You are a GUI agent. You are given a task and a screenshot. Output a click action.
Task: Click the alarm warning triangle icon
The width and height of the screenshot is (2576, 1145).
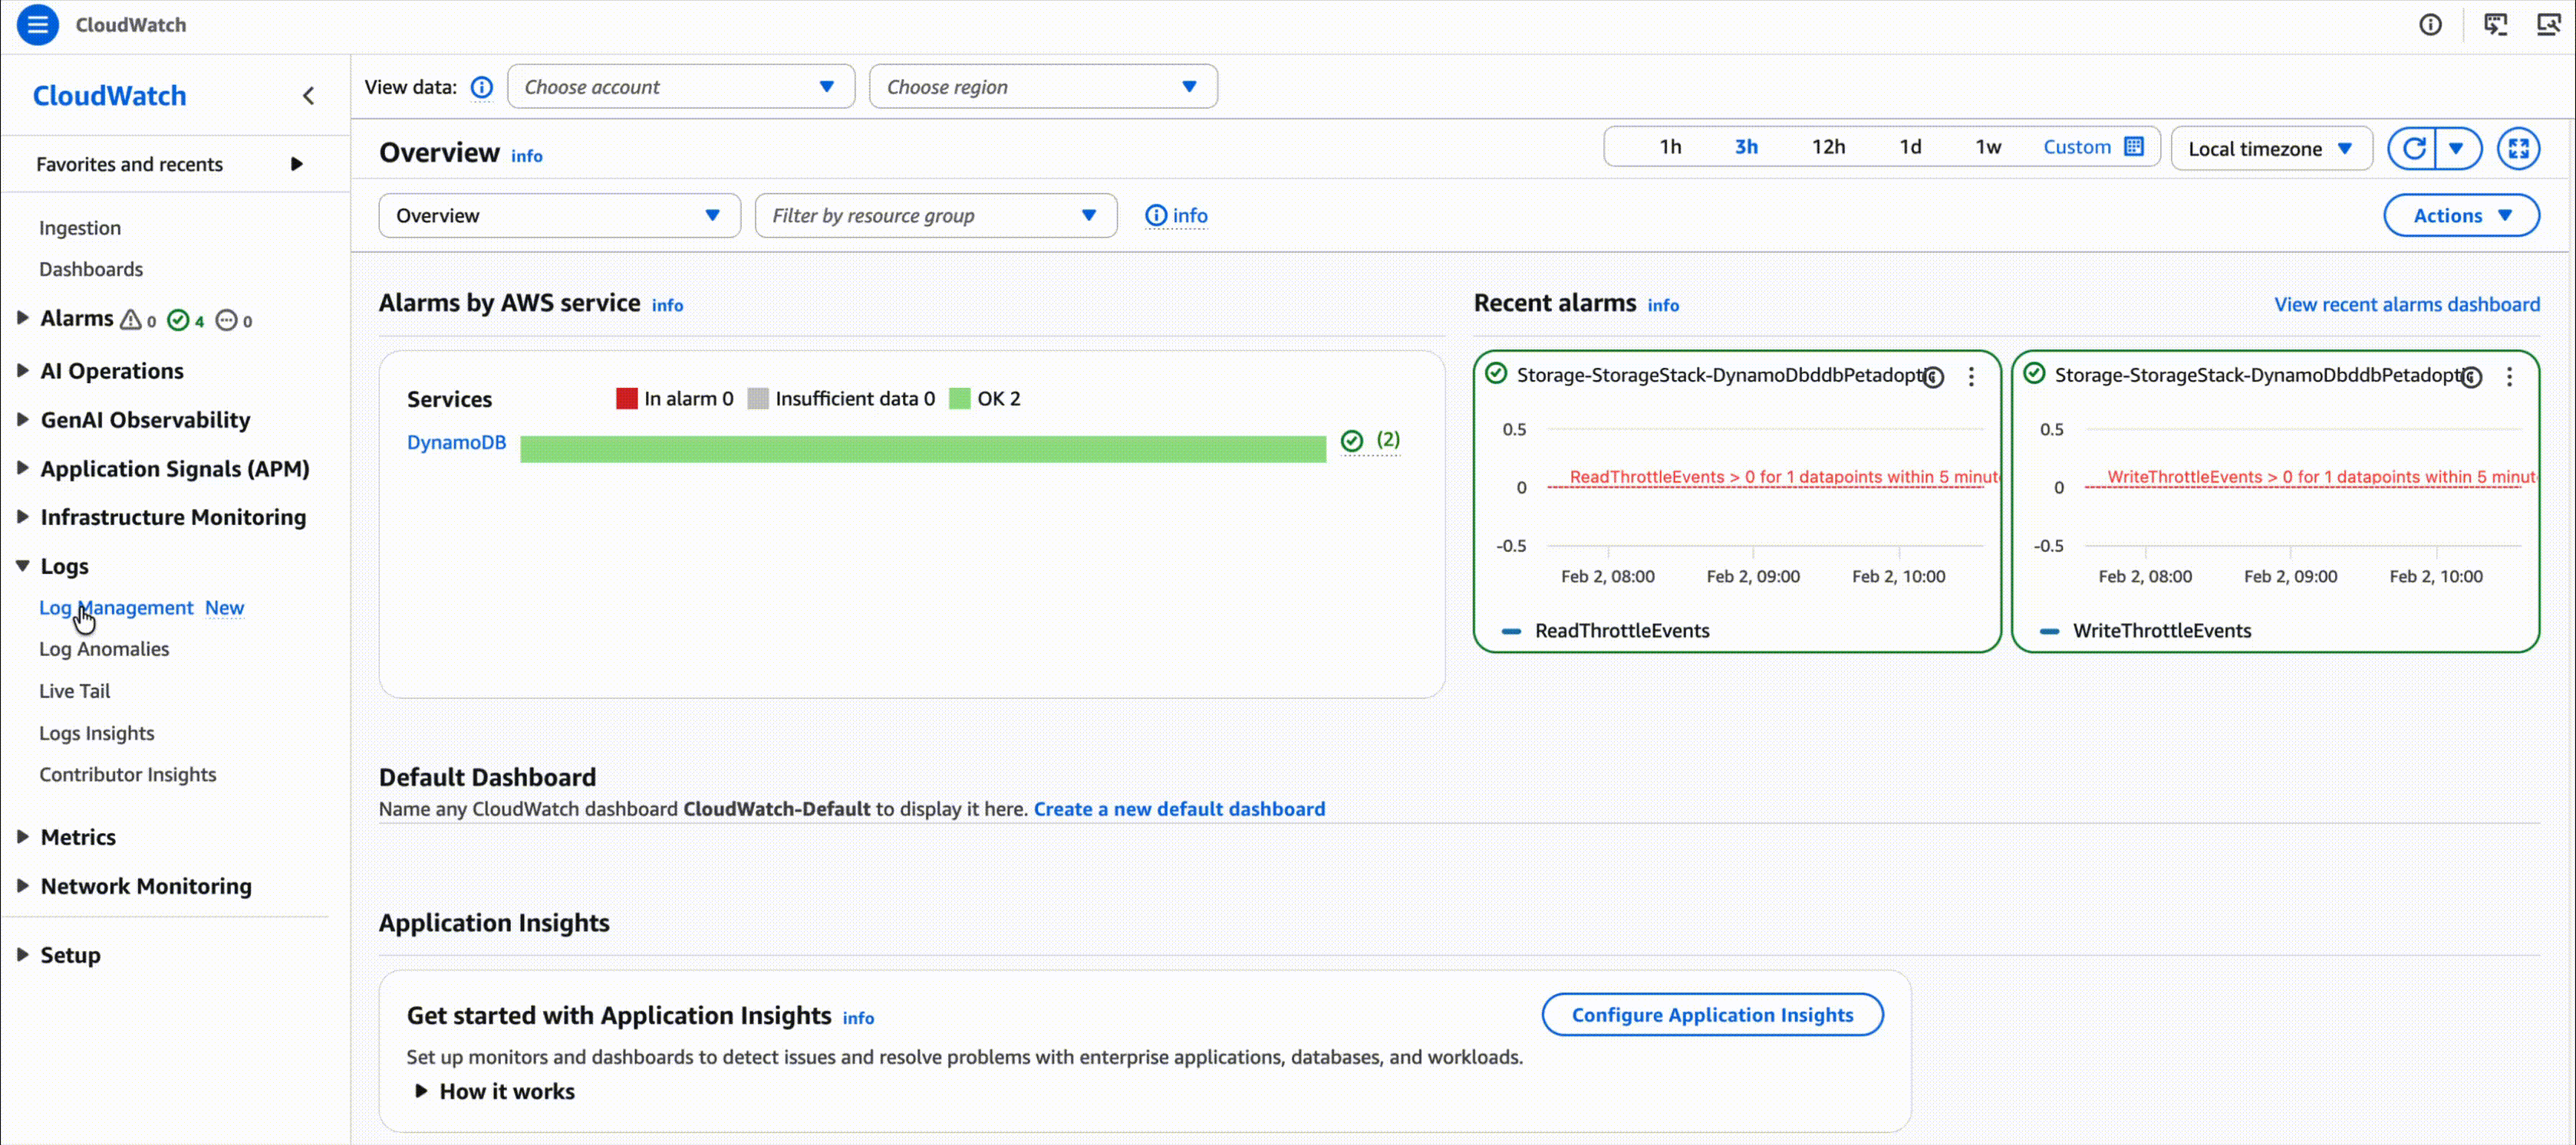pos(130,320)
